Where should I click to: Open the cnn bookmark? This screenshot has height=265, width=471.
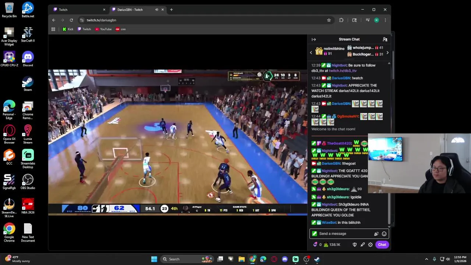click(121, 29)
